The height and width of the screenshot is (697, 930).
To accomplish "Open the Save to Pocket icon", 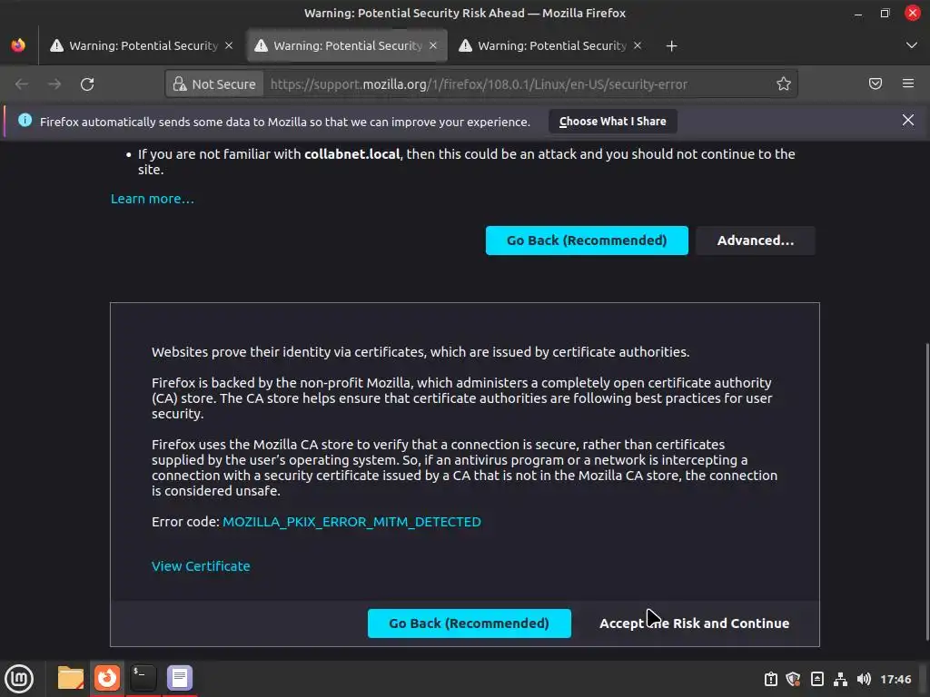I will (x=876, y=83).
